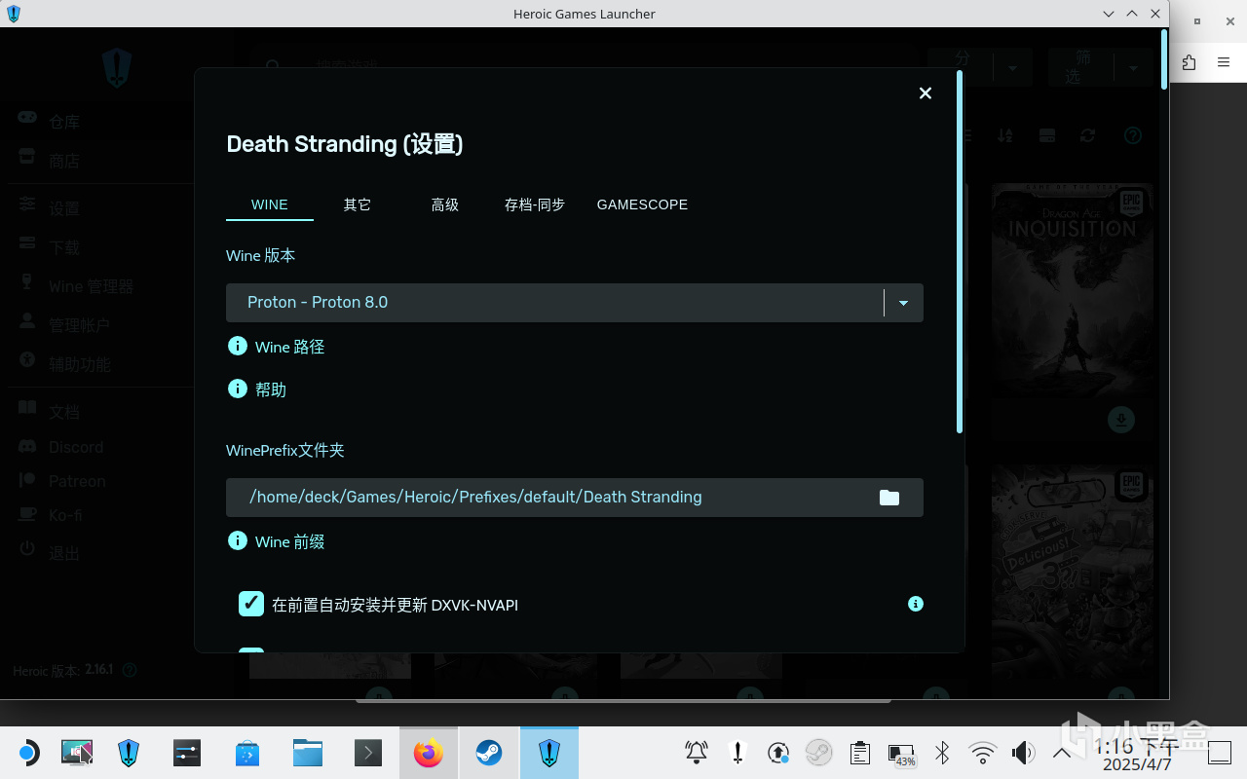
Task: Expand the Wine 版本 Proton 8.0 dropdown
Action: 575,303
